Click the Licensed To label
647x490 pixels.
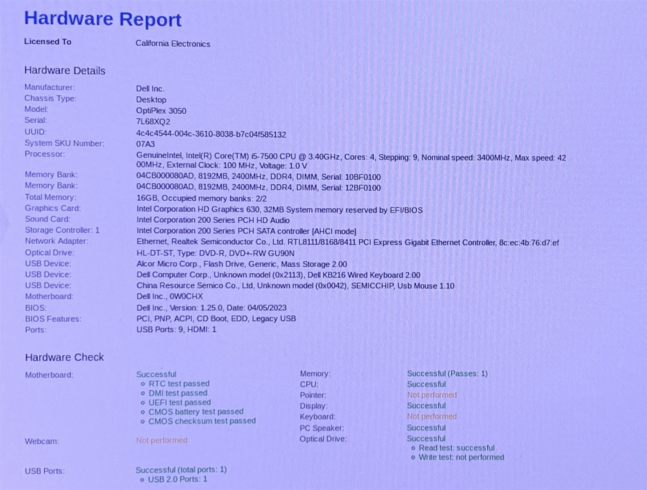(48, 42)
